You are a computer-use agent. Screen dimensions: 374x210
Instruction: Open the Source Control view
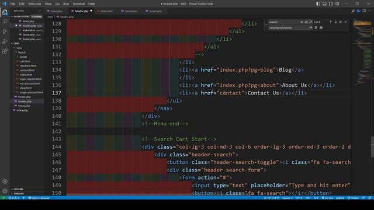point(5,32)
